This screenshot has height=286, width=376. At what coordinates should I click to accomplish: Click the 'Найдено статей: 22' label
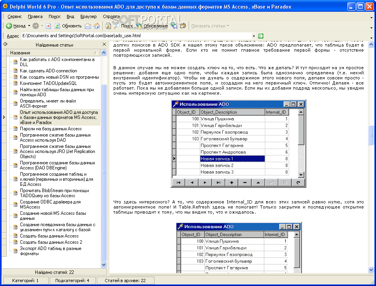pyautogui.click(x=54, y=272)
